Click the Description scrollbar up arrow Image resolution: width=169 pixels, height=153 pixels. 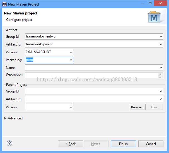click(160, 74)
